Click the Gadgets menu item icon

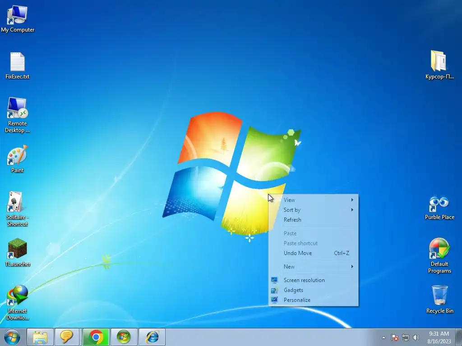coord(274,290)
